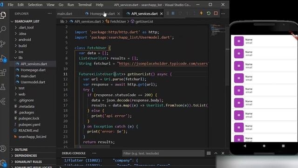Close the API_services.dart tab
This screenshot has width=298, height=168.
[x=162, y=14]
